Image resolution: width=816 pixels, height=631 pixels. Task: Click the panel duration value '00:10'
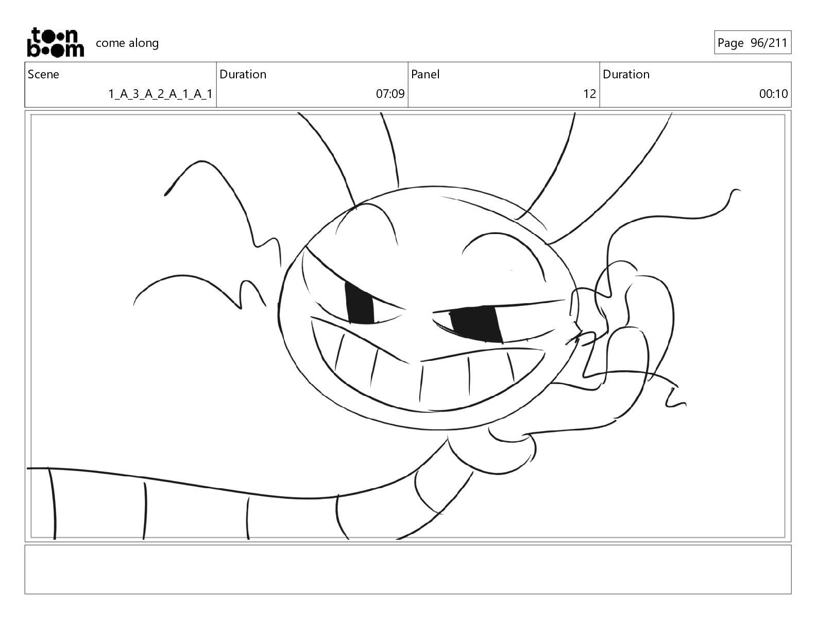[773, 94]
